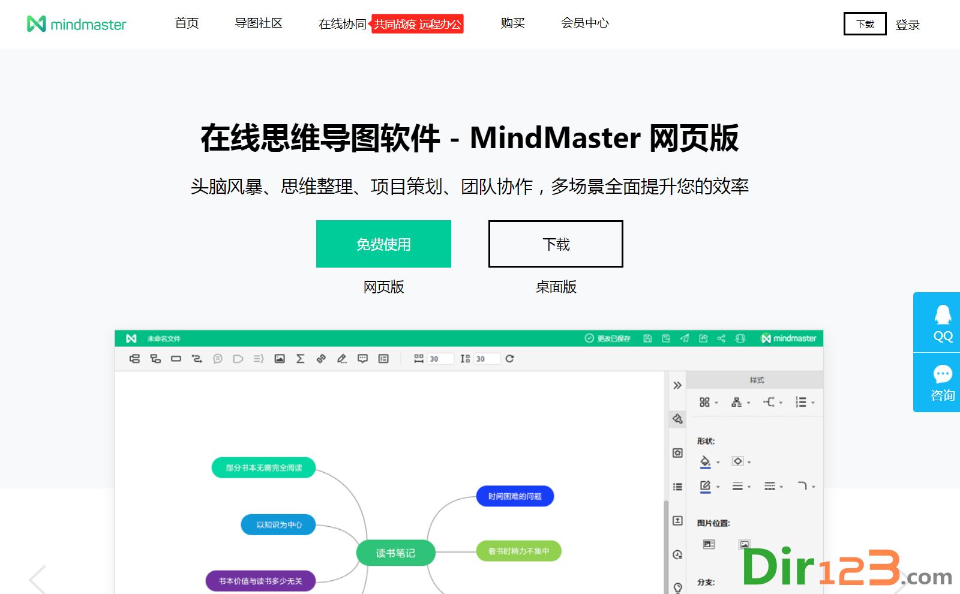This screenshot has height=594, width=960.
Task: Click the outline panel icon next to the comment icon
Action: tap(383, 359)
